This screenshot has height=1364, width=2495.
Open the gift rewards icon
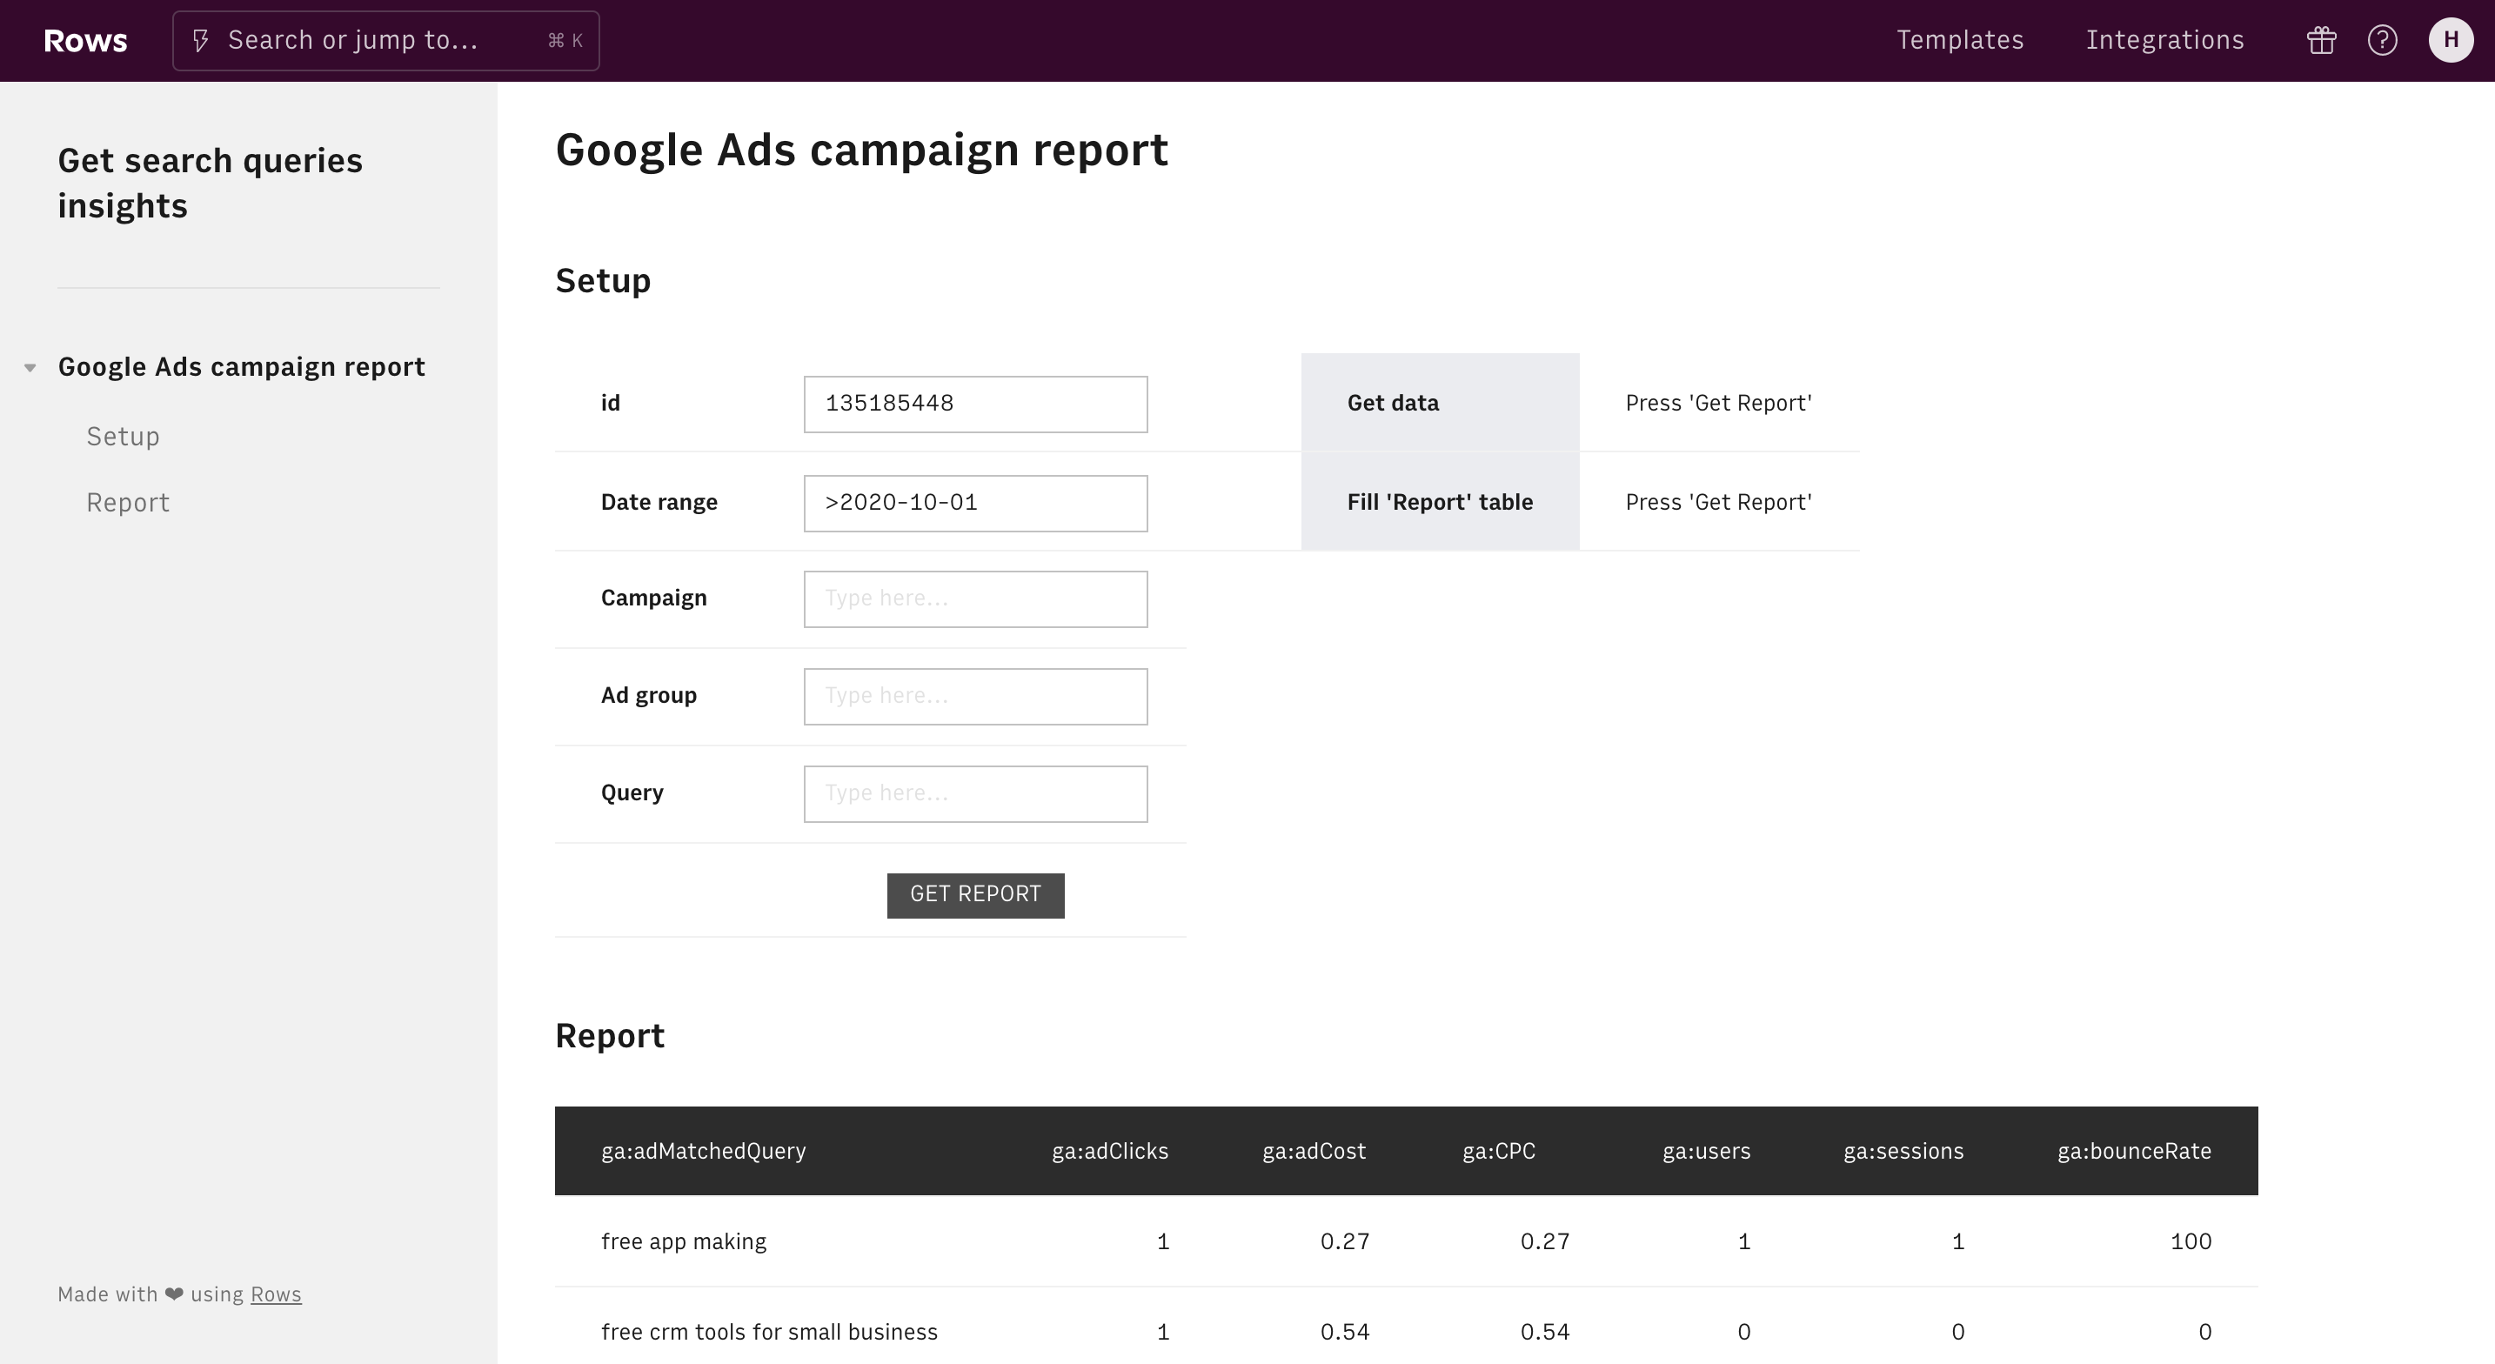[x=2321, y=40]
